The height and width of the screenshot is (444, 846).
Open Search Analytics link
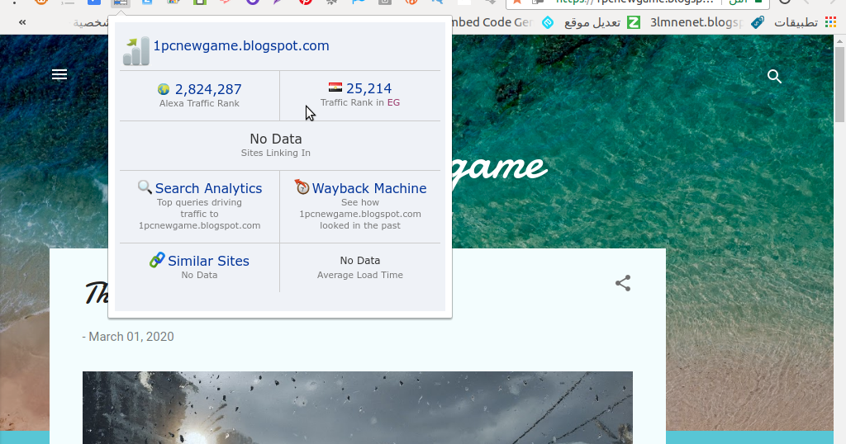click(208, 188)
